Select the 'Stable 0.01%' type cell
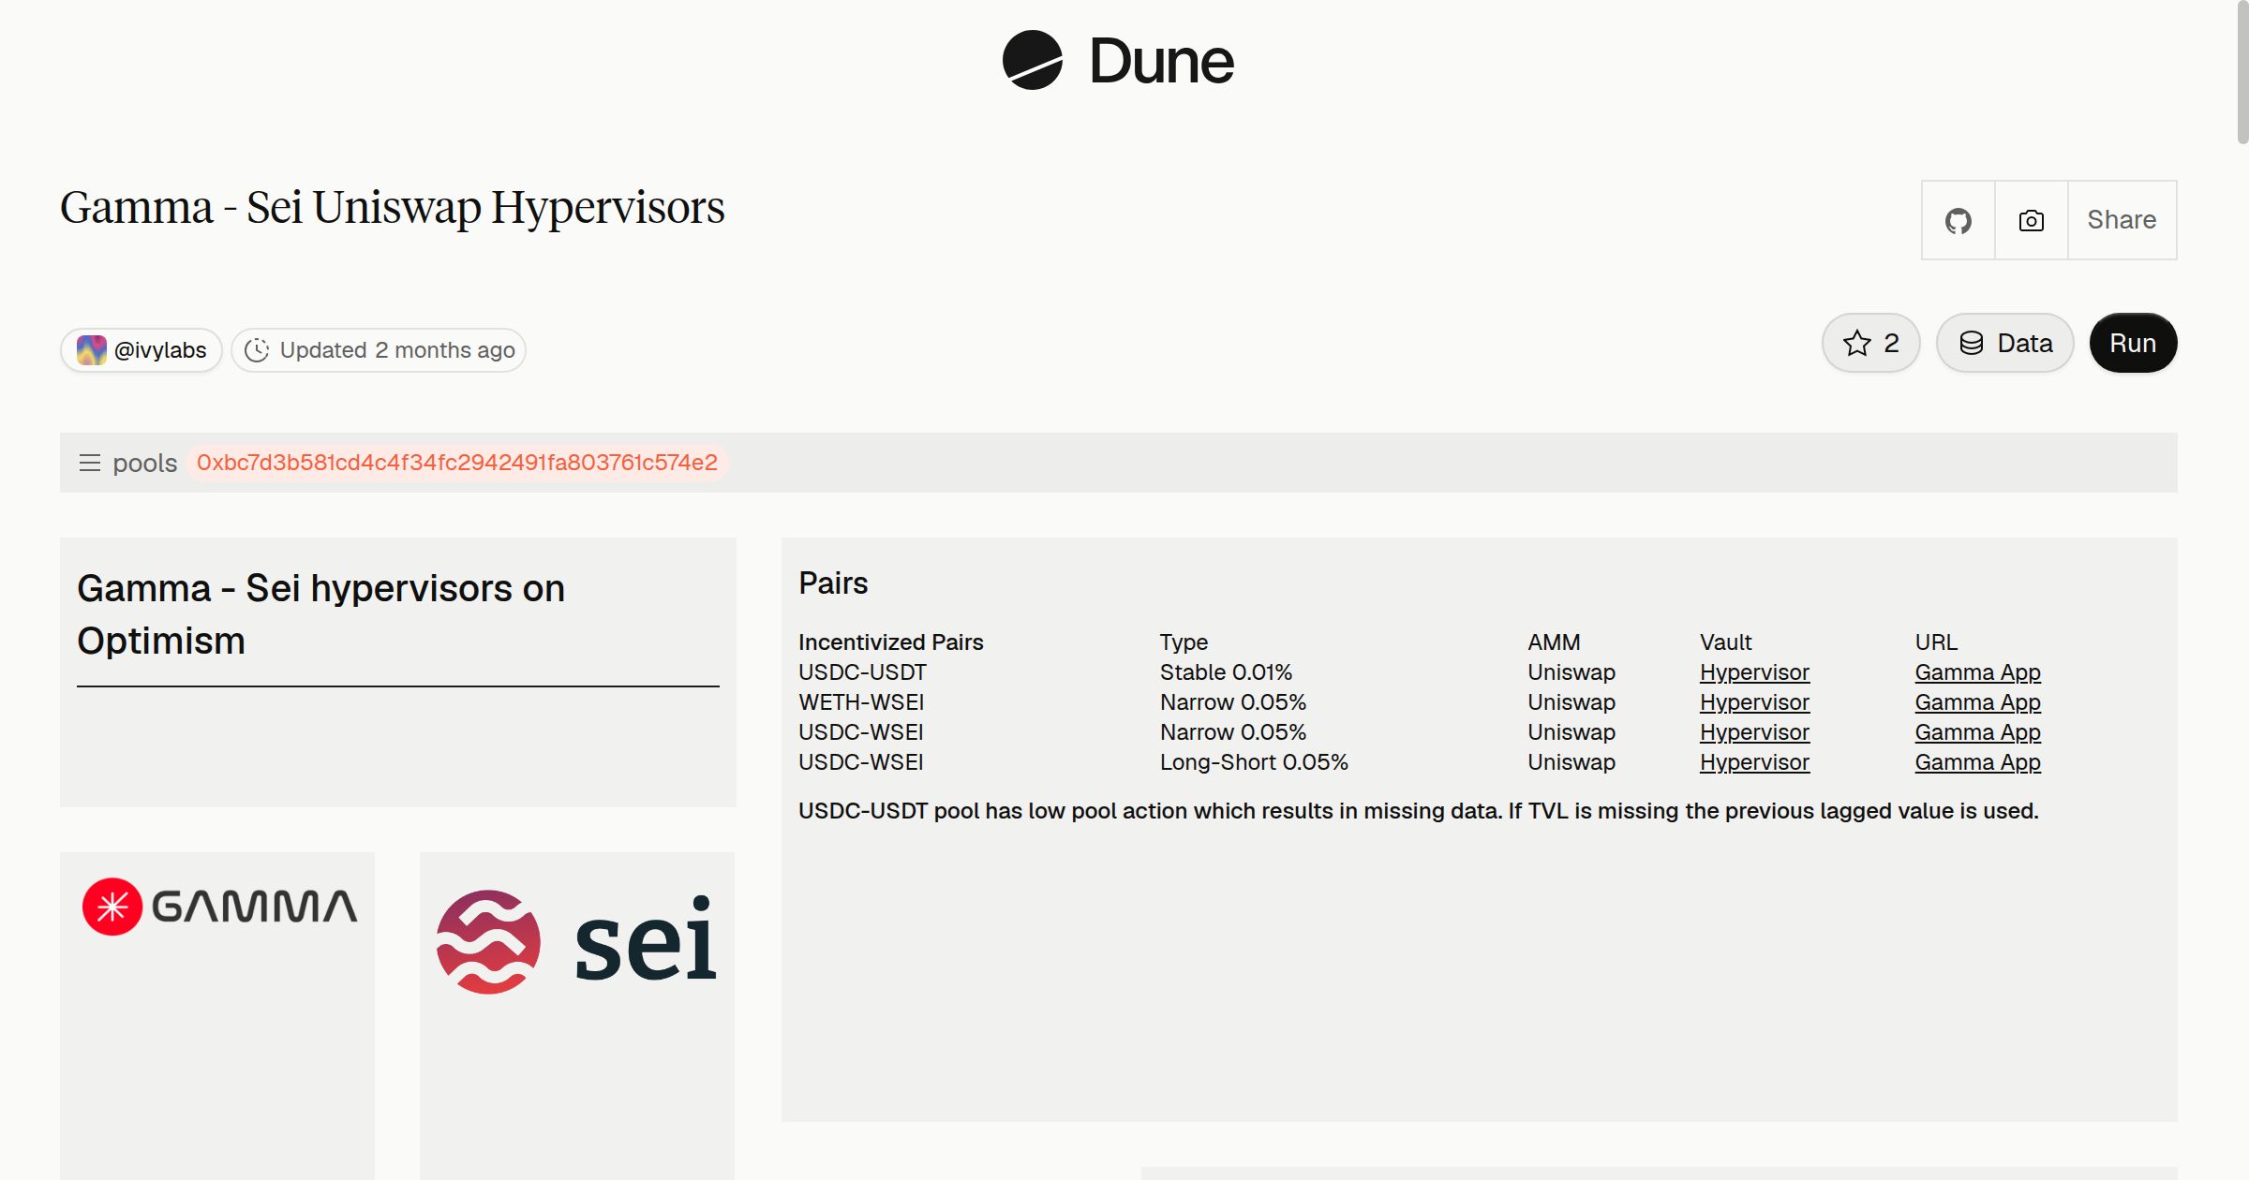 coord(1226,672)
